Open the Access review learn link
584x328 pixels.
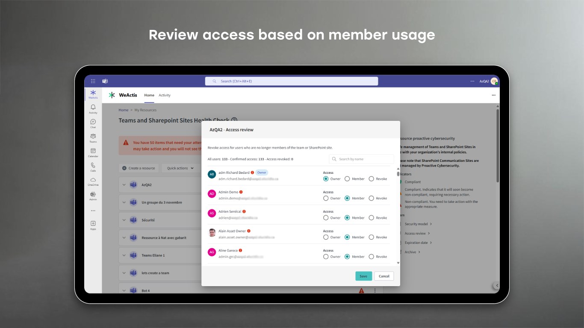click(x=417, y=233)
